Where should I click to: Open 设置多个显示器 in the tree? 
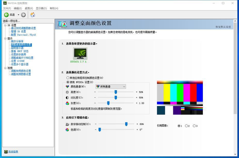click(20, 64)
